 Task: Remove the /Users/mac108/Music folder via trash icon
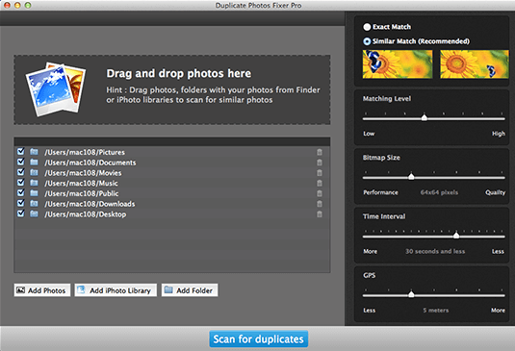[x=320, y=183]
